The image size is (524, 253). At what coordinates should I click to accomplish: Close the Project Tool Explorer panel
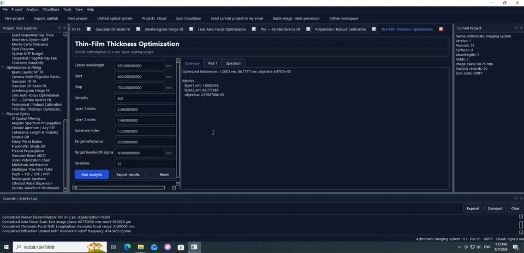click(x=65, y=28)
